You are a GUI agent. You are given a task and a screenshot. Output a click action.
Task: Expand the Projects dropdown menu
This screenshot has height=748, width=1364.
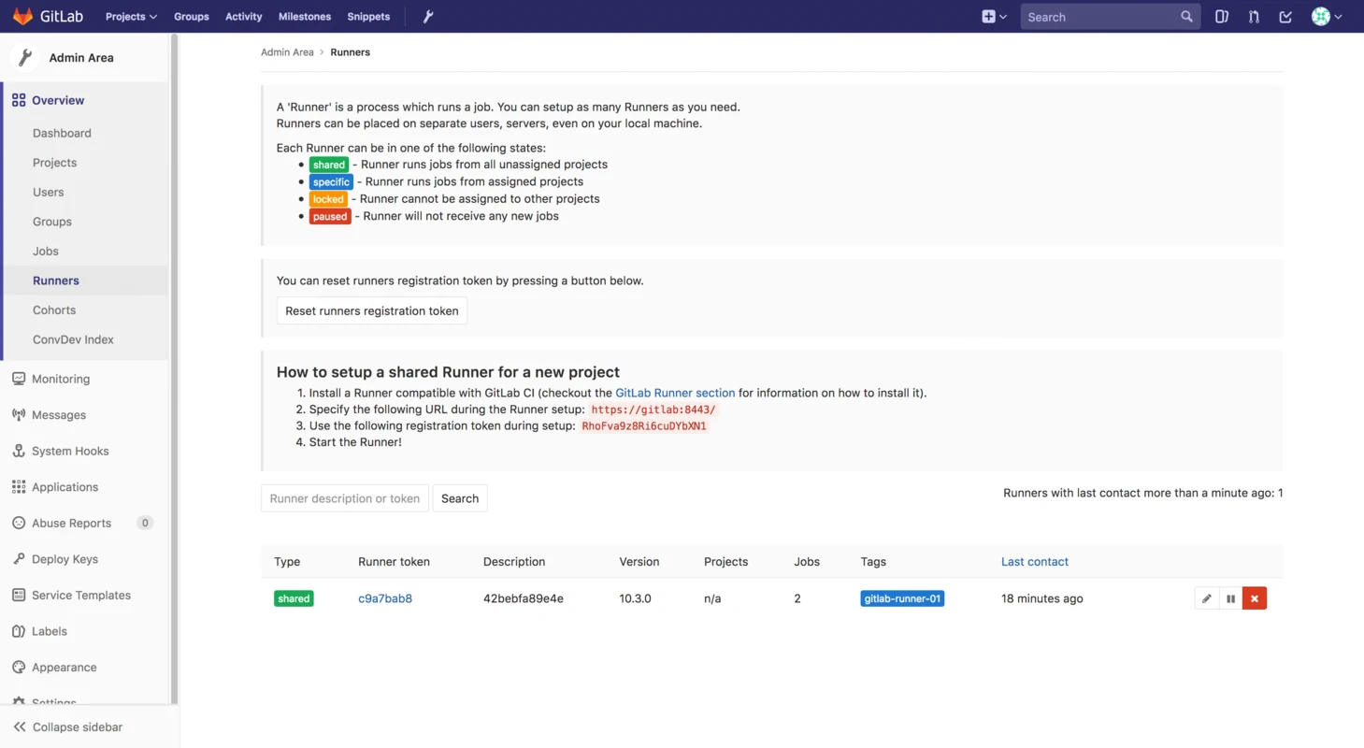pos(131,16)
